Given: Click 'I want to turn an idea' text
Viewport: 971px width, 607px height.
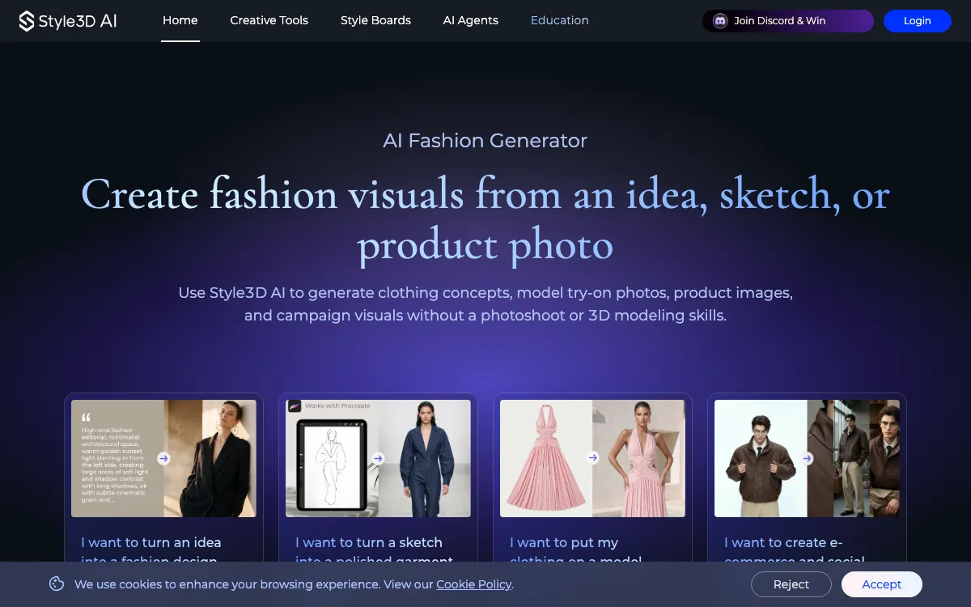Looking at the screenshot, I should (151, 542).
